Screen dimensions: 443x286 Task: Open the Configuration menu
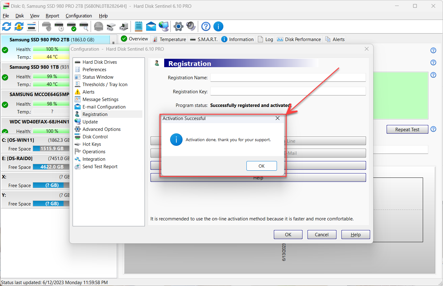[x=79, y=16]
